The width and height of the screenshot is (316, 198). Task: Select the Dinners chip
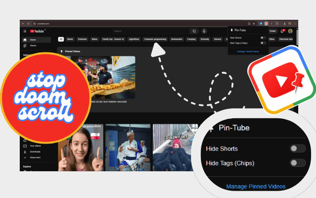pos(218,39)
